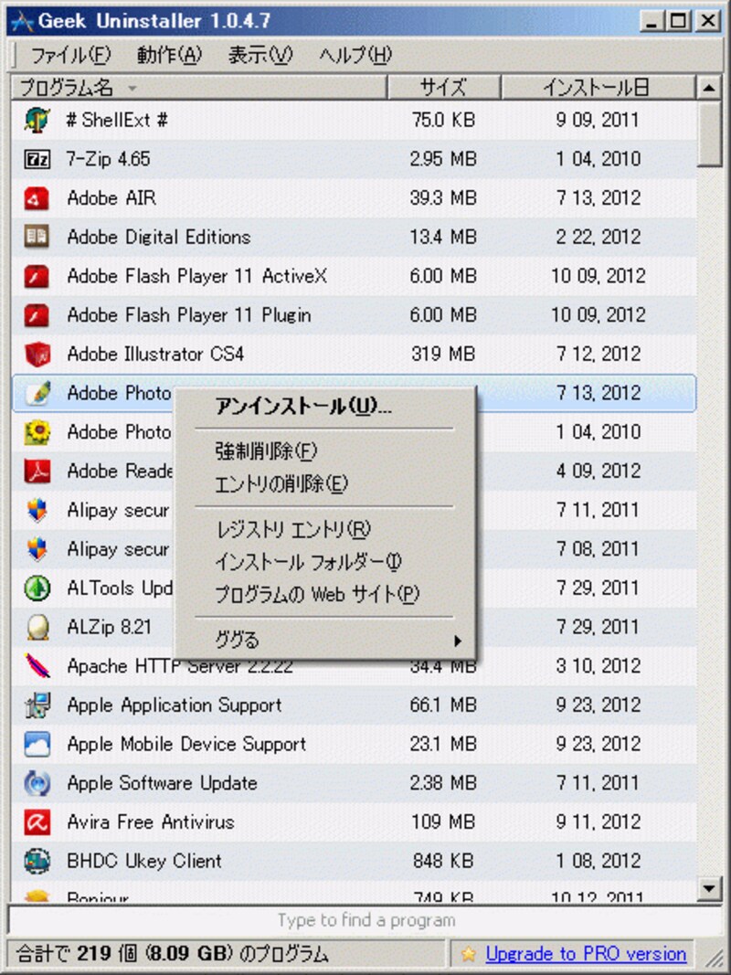Click the scrollbar up arrow
Image resolution: width=731 pixels, height=975 pixels.
[709, 88]
